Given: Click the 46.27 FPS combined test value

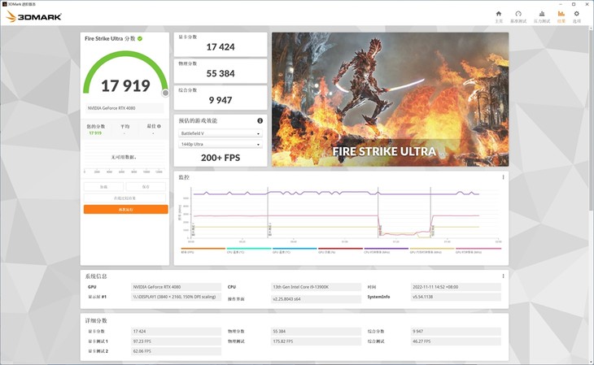Looking at the screenshot, I should point(456,341).
